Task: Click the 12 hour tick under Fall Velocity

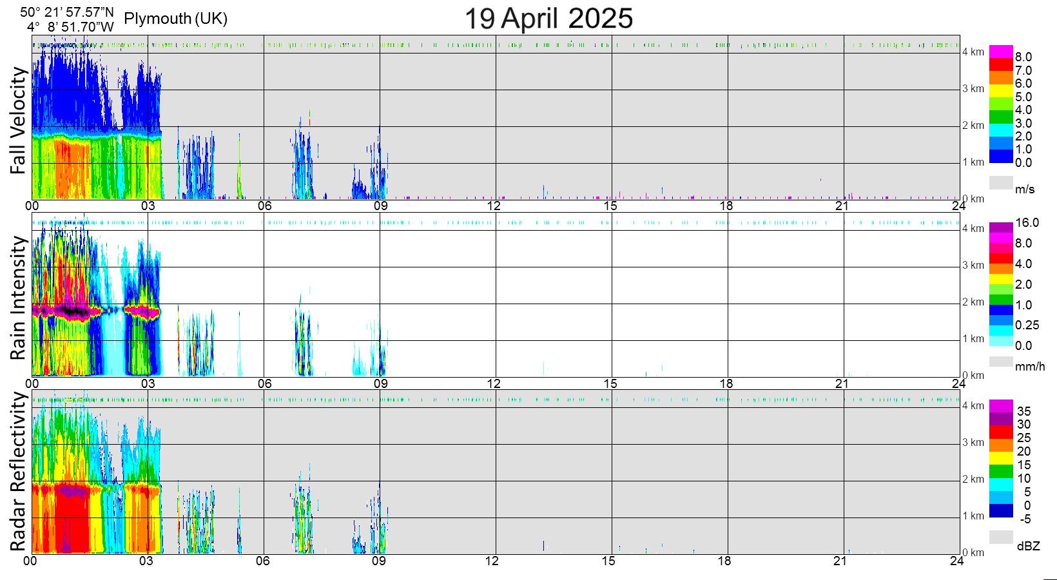Action: pos(494,206)
